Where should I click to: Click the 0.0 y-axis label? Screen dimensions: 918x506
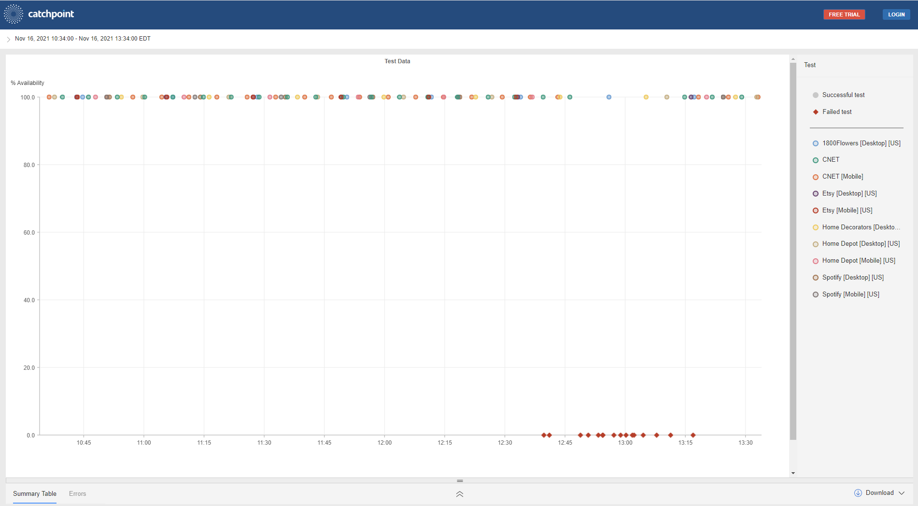[30, 436]
